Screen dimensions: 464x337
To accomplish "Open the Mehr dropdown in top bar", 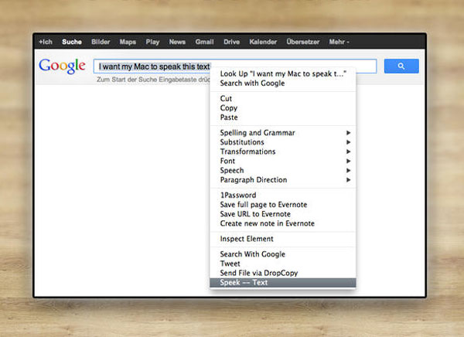I will [339, 42].
